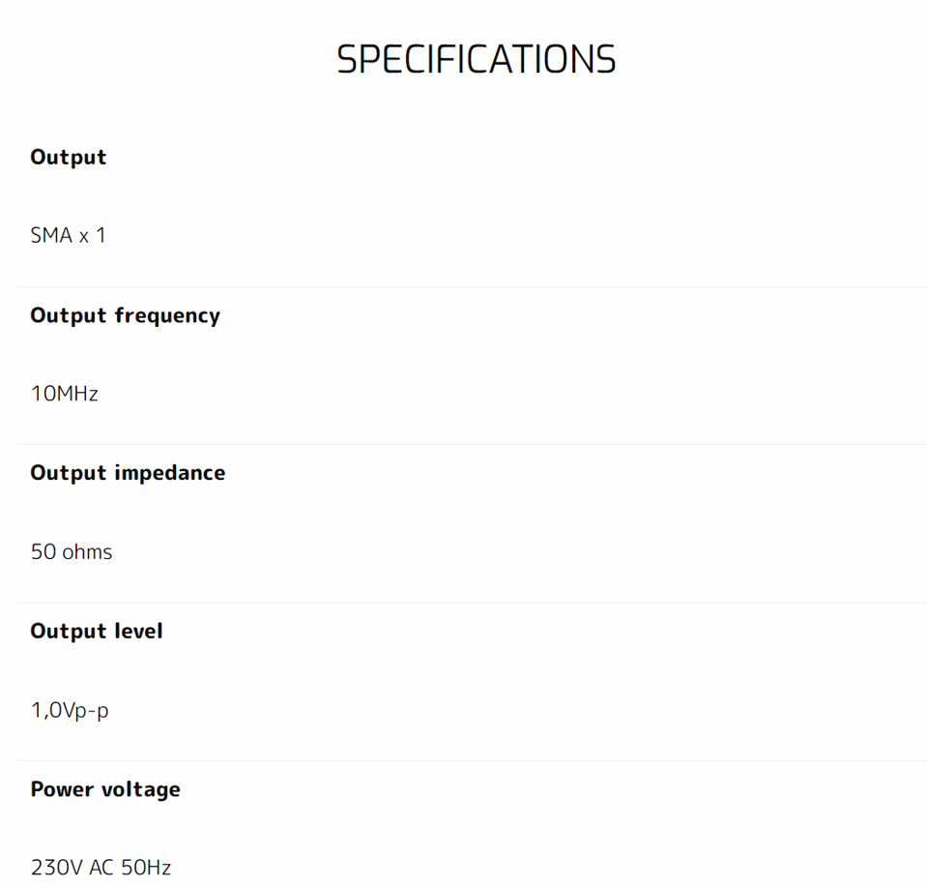Viewport: 927px width, 888px height.
Task: Click the 10MHz frequency value
Action: (x=64, y=394)
